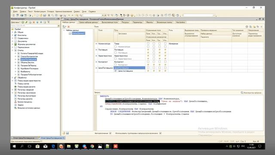The image size is (275, 155).
Task: Click the Cut scissors icon in toolbar
Action: point(49,15)
